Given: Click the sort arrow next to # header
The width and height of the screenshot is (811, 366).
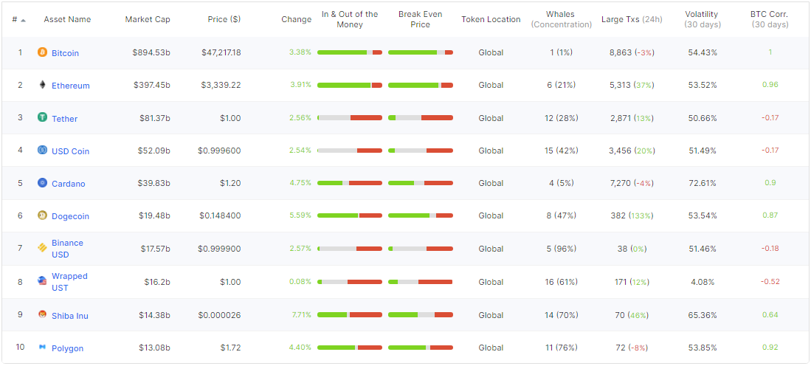Looking at the screenshot, I should tap(24, 20).
